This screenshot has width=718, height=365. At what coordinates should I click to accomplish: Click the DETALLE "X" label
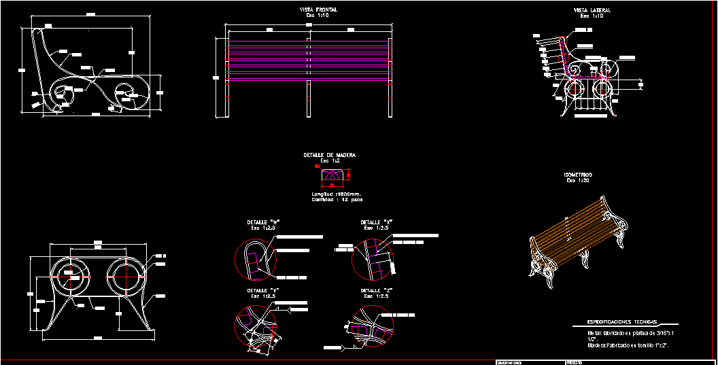click(377, 222)
